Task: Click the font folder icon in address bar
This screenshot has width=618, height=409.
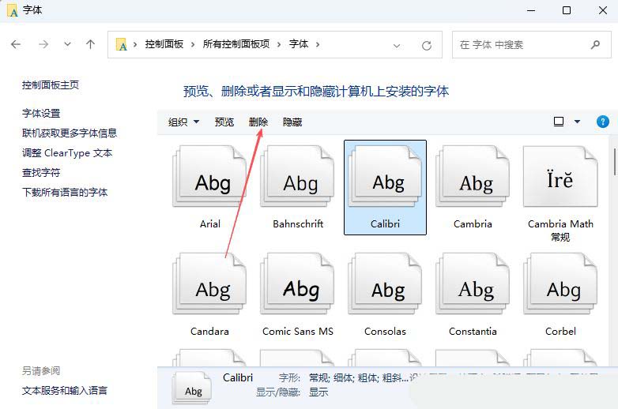Action: [122, 44]
